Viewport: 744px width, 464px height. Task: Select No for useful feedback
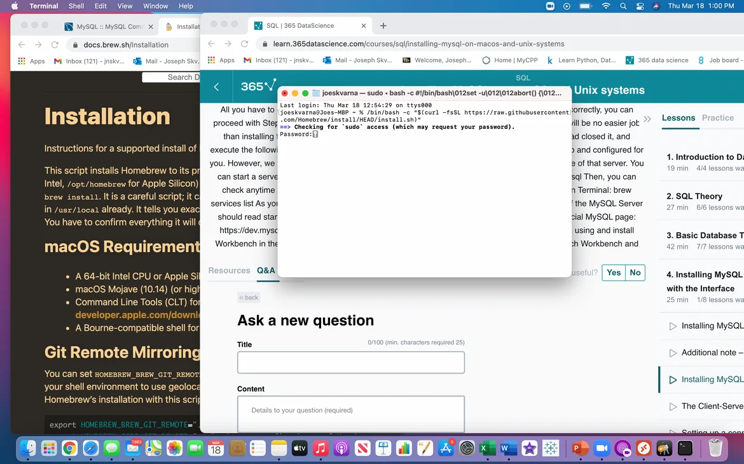tap(635, 272)
